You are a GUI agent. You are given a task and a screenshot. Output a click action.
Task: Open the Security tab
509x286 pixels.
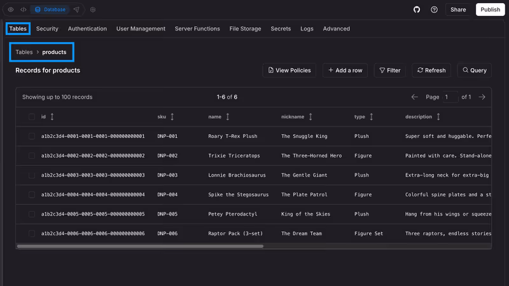pyautogui.click(x=47, y=29)
